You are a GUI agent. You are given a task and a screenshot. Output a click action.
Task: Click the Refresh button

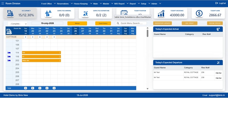77,23
